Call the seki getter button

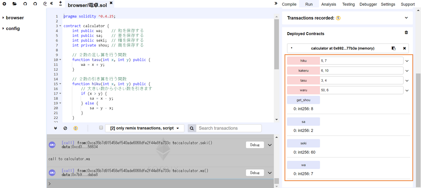point(303,143)
